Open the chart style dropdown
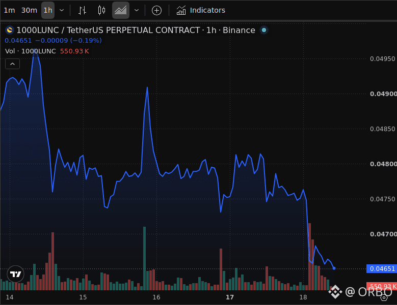 click(137, 10)
